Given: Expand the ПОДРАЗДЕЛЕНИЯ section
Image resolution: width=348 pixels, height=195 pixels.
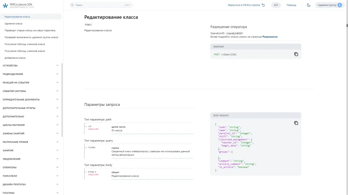Looking at the screenshot, I should tap(30, 74).
